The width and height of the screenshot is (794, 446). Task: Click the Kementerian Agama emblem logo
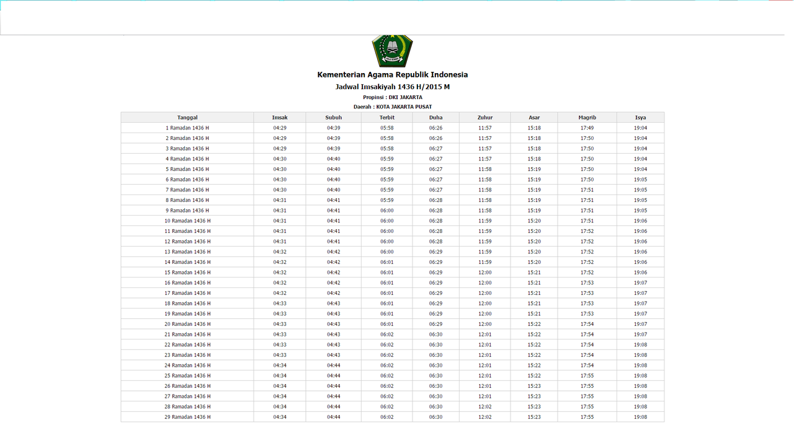click(392, 51)
